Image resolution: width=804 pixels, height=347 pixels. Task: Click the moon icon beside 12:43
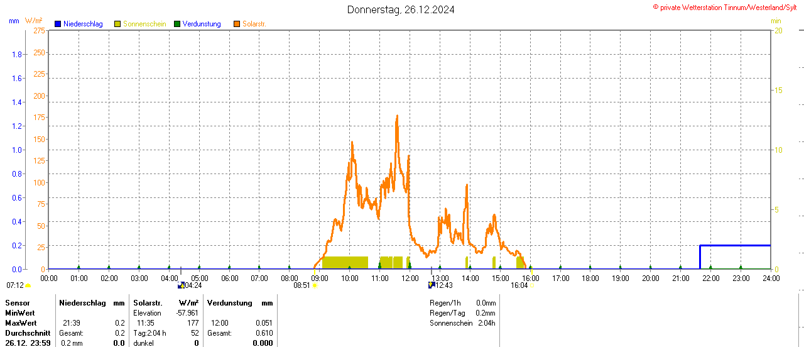coord(432,285)
